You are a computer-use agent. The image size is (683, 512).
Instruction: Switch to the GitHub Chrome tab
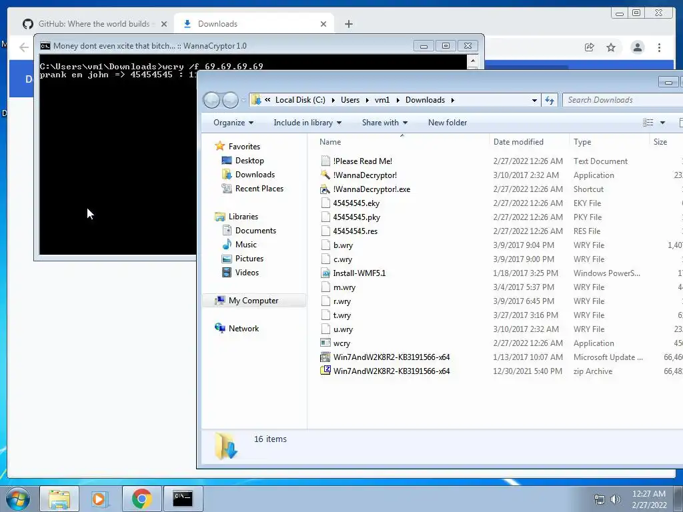pos(93,24)
